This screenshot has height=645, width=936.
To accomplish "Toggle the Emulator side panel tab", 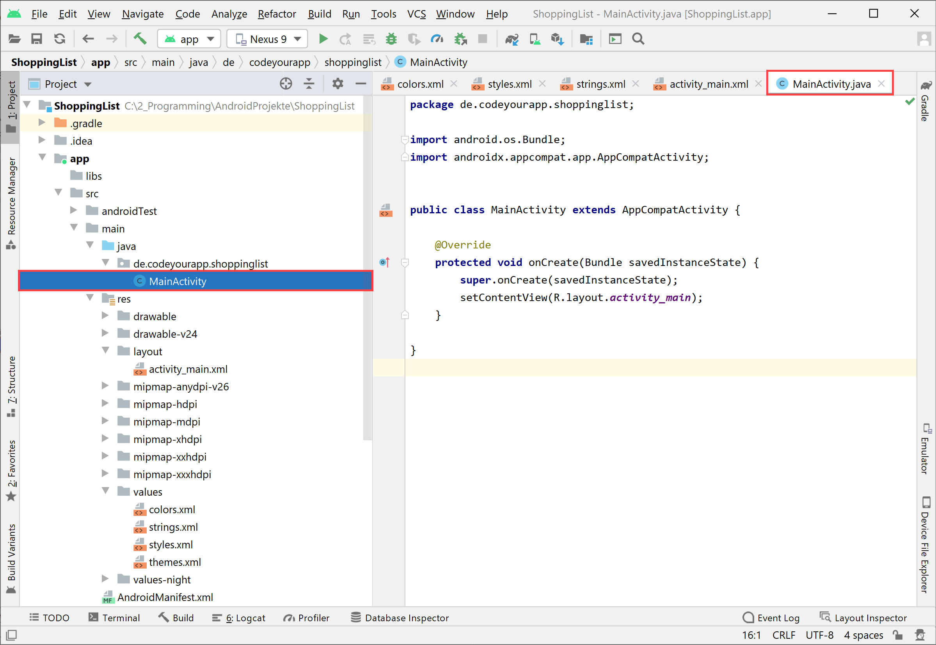I will [x=925, y=448].
